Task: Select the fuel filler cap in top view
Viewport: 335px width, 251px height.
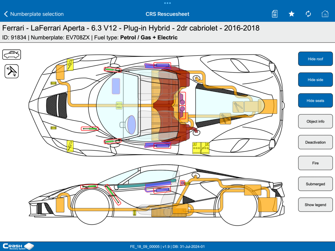Action: 197,78
